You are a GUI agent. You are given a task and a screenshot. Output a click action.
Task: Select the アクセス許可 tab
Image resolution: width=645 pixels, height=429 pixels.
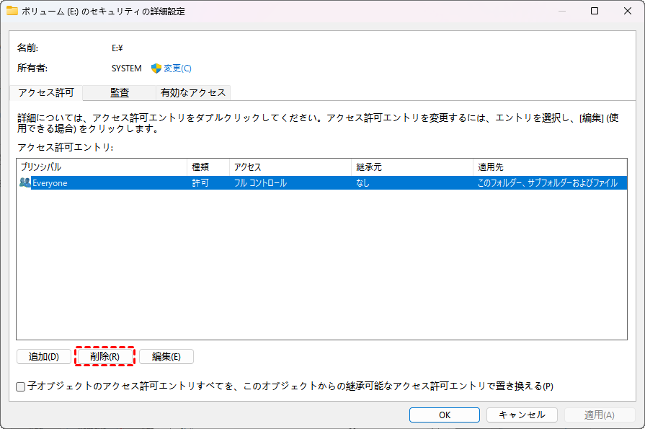(x=46, y=92)
